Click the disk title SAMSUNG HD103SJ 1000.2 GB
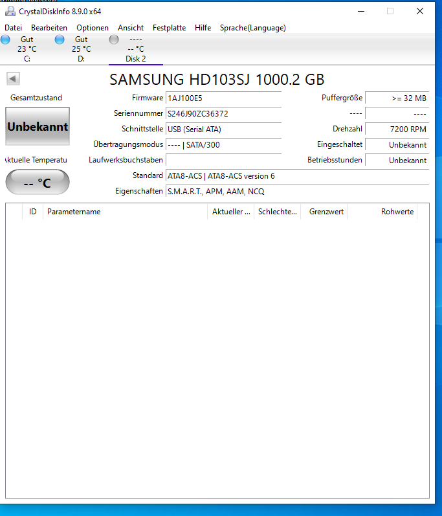This screenshot has width=442, height=516. pyautogui.click(x=217, y=79)
